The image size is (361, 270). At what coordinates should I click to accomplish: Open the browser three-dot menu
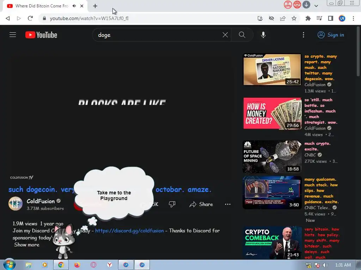pyautogui.click(x=353, y=18)
